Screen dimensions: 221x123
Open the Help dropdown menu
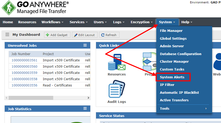pyautogui.click(x=187, y=22)
